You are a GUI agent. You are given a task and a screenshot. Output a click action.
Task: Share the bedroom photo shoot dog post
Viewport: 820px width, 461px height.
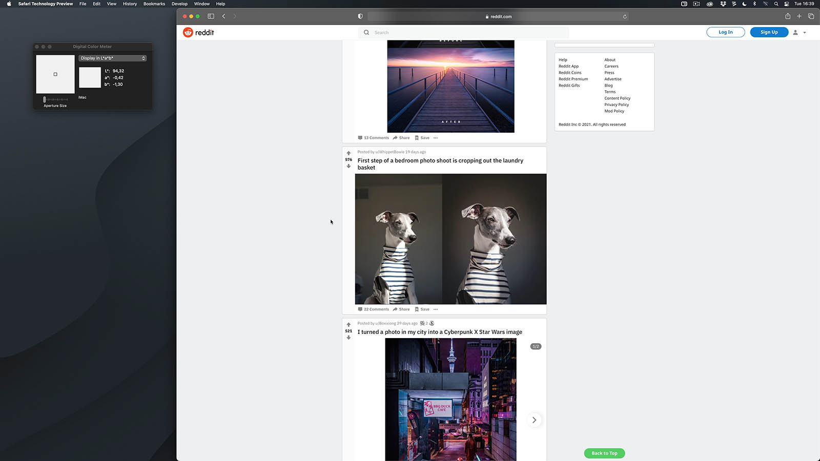point(401,309)
